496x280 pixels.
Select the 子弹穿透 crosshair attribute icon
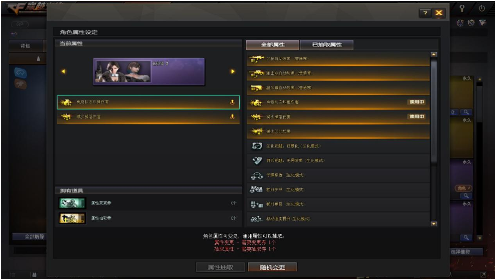[x=257, y=175]
